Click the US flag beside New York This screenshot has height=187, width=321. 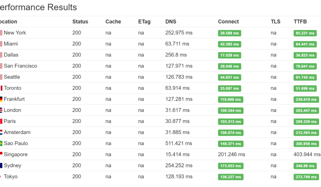pyautogui.click(x=1, y=33)
